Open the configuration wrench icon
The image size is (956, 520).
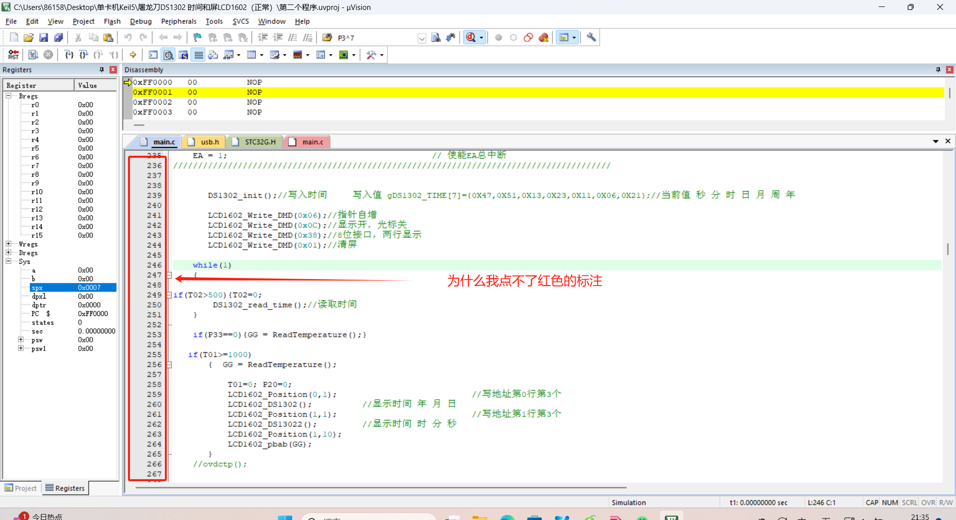point(591,37)
